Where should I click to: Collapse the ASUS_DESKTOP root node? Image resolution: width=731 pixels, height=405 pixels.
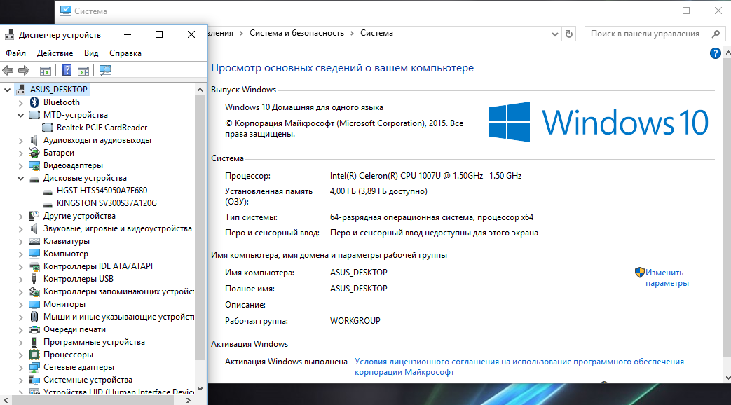coord(8,90)
